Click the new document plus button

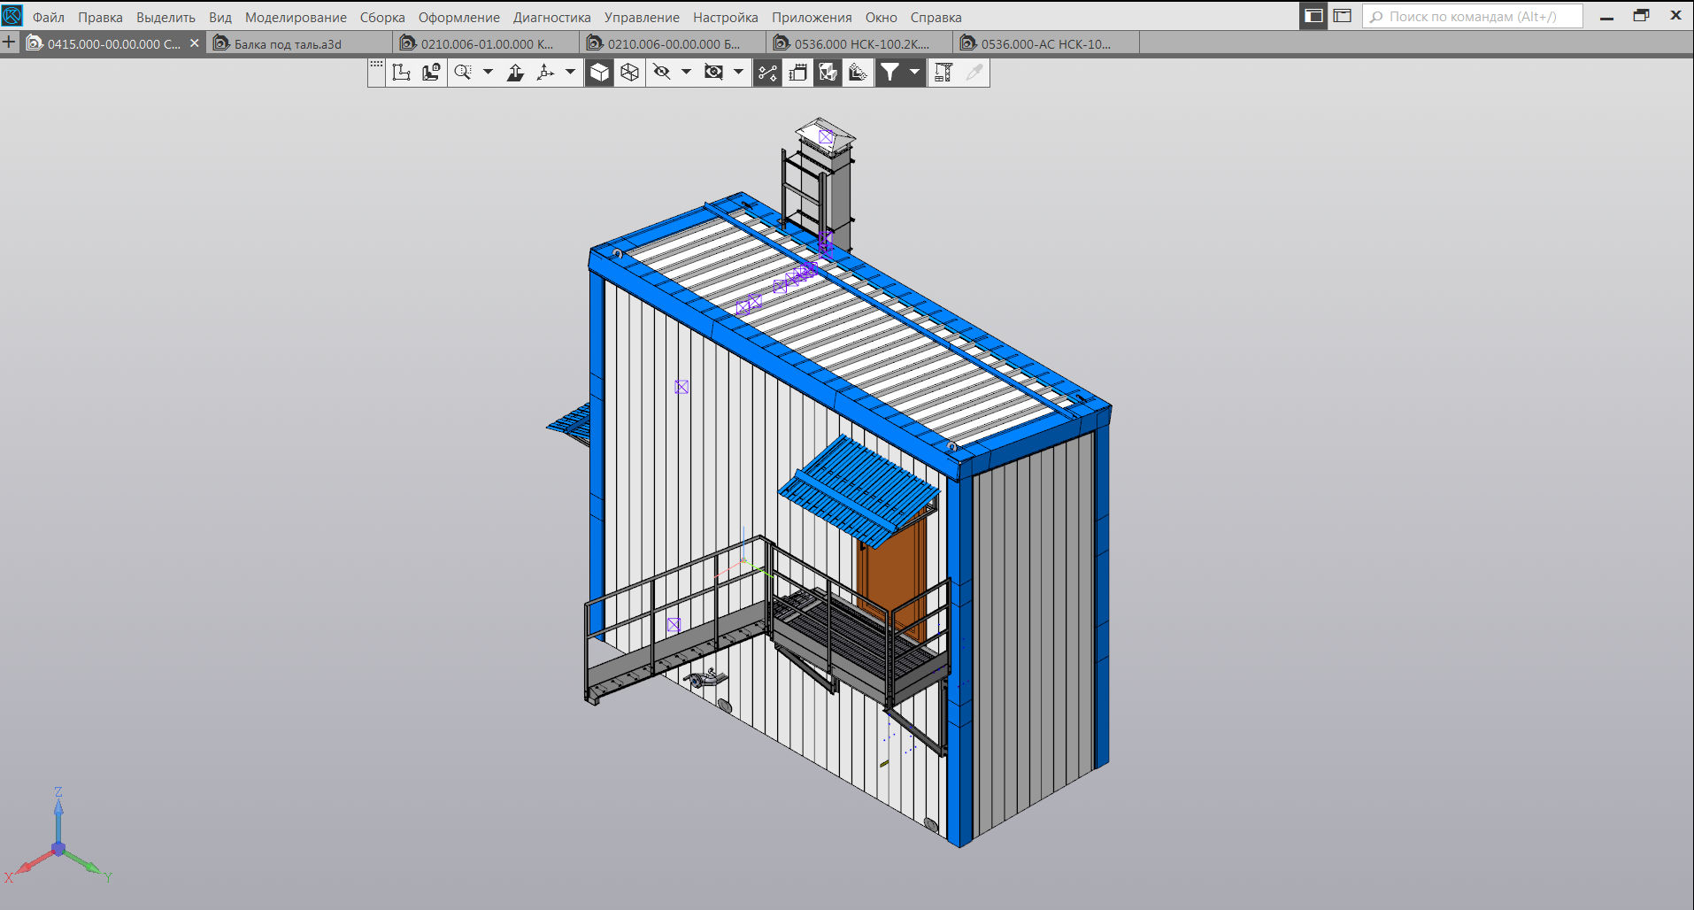[x=9, y=42]
